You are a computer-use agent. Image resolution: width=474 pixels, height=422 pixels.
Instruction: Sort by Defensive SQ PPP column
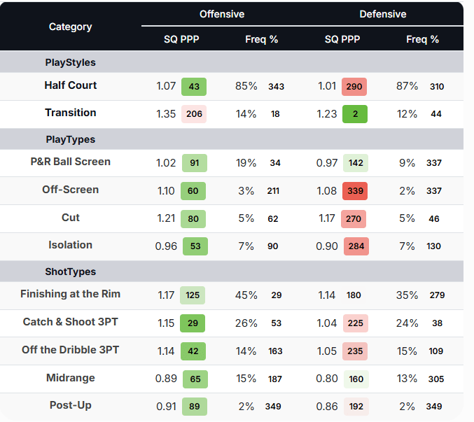click(x=342, y=39)
